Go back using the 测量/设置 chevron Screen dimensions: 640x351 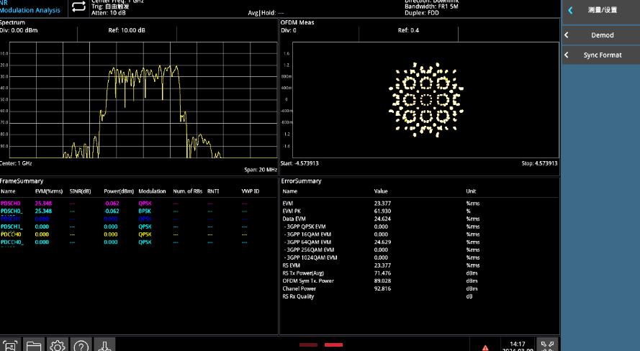tap(571, 11)
